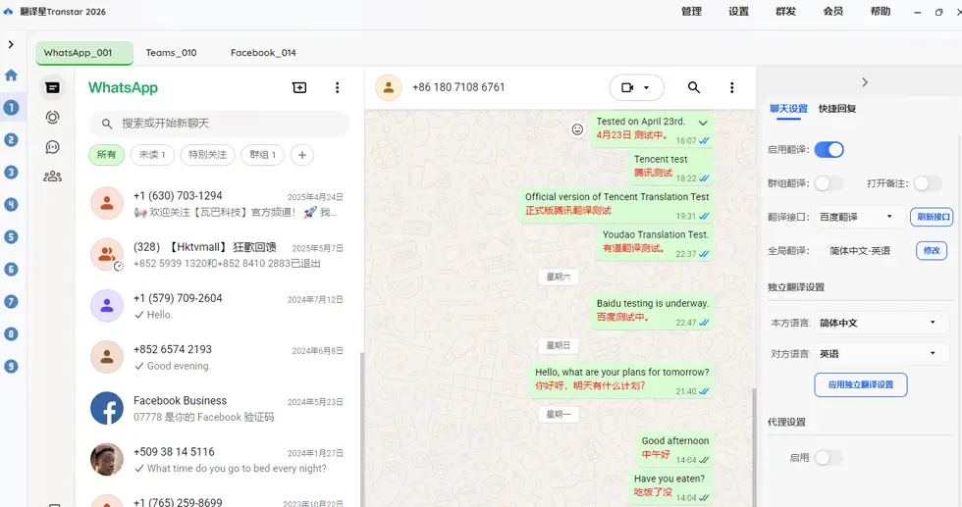
Task: Open the (328)【Hktvmall】group chat
Action: click(x=218, y=255)
